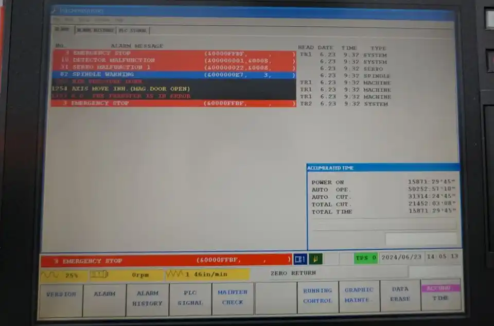Toggle the highlighted ACCUMU TIME softkey

pyautogui.click(x=441, y=294)
